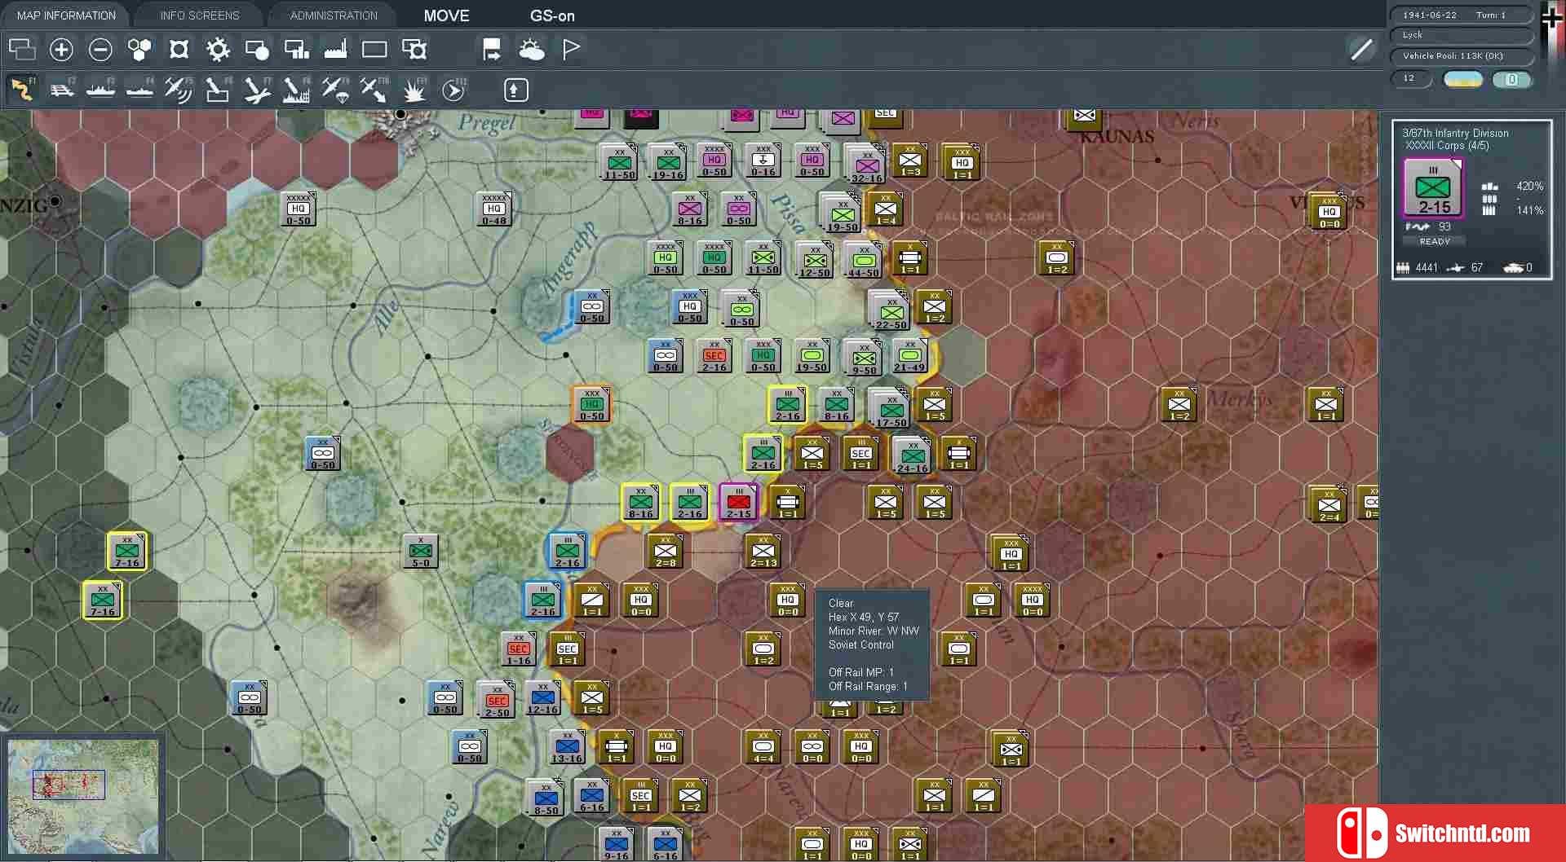Select the Soviet 2=13 unit counter
The image size is (1566, 862).
(x=763, y=551)
